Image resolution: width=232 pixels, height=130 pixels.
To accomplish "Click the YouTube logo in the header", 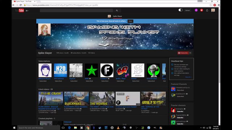I will (20, 10).
